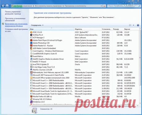The width and height of the screenshot is (142, 115).
Task: Click the Microsoft Office 2010 icon
Action: [31, 78]
